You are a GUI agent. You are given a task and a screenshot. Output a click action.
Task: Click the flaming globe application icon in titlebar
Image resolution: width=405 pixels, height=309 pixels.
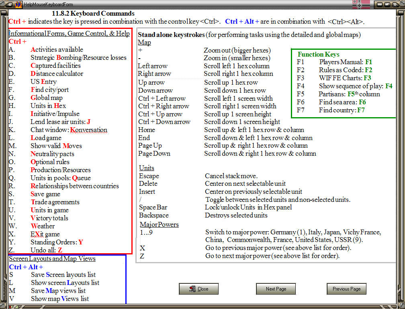[18, 5]
